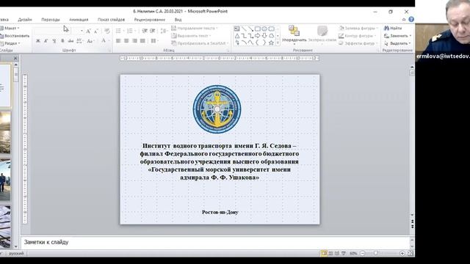The height and width of the screenshot is (264, 470).
Task: Click Найти to find text
Action: pos(393,28)
